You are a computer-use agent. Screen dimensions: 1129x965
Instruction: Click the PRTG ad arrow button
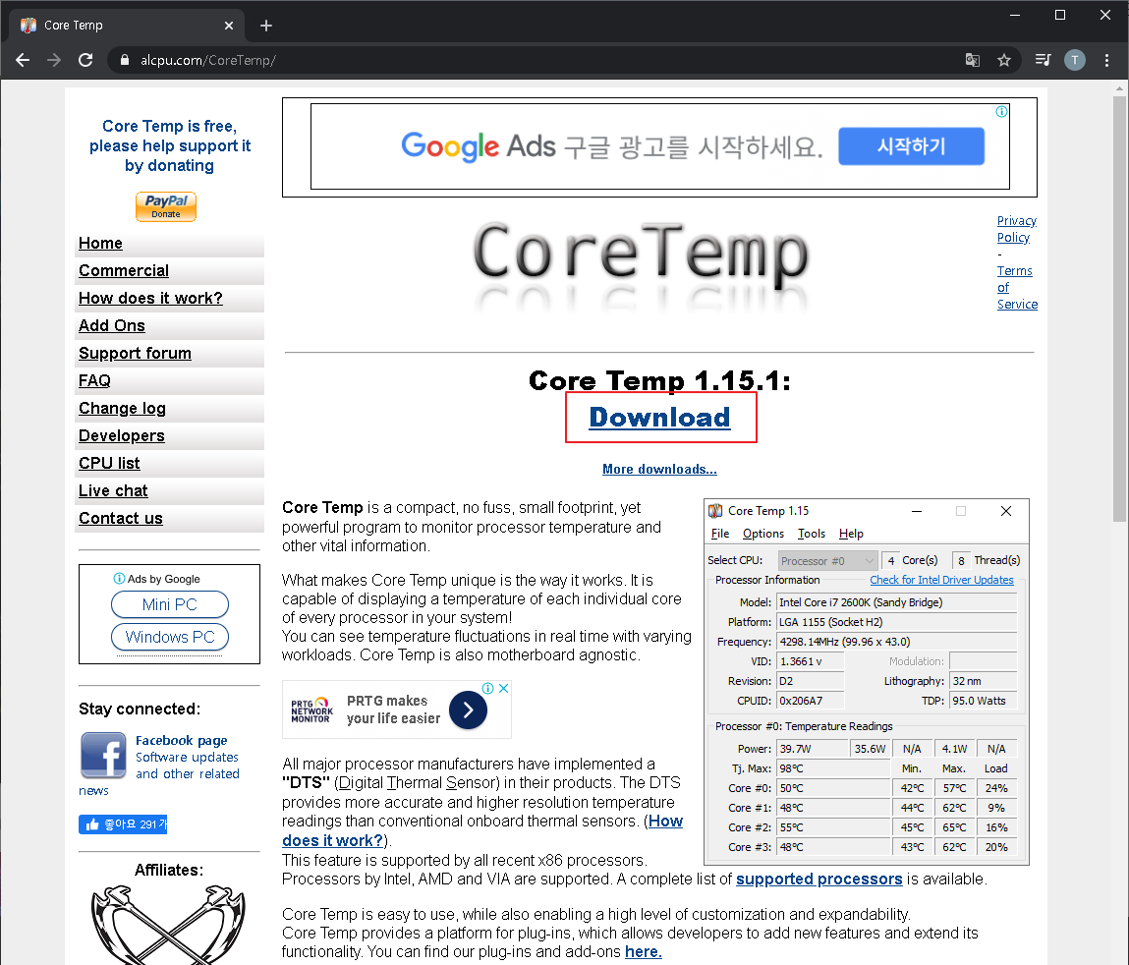468,710
